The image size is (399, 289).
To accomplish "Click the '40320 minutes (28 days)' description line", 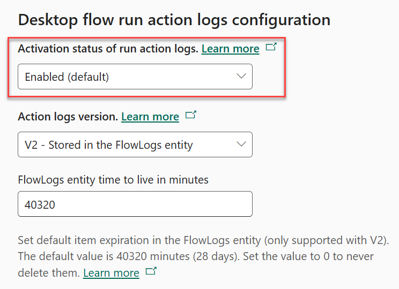I will click(x=196, y=256).
